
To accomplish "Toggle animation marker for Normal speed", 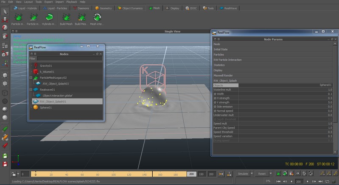I will coord(215,111).
